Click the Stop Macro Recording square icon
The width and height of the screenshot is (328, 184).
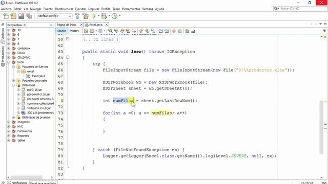180,31
